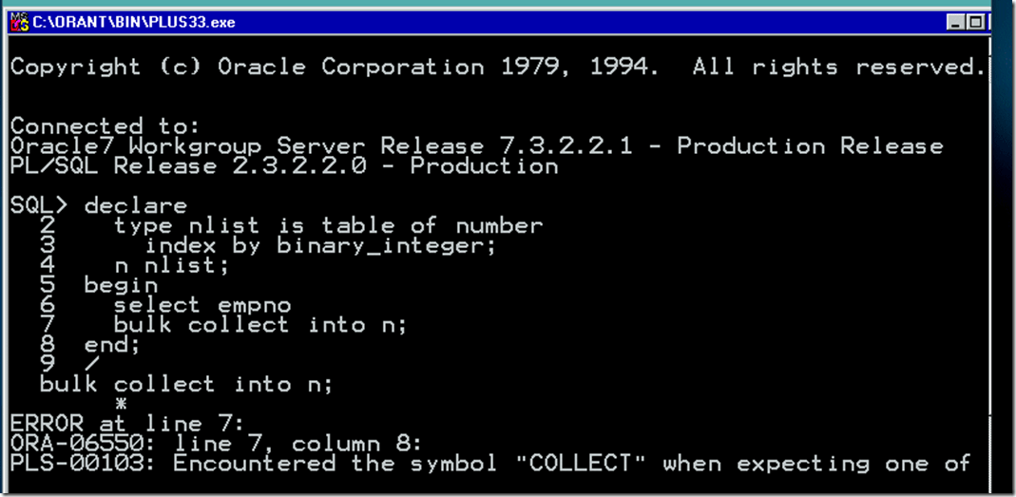Click the C:\ORANT\BIN\PLUS33.exe title bar text
This screenshot has width=1016, height=497.
point(133,22)
